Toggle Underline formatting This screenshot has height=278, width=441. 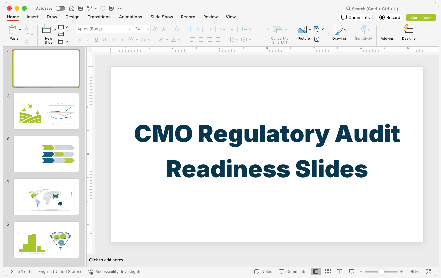96,40
